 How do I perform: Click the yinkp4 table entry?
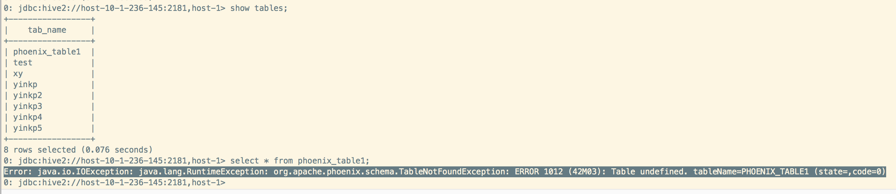coord(28,117)
